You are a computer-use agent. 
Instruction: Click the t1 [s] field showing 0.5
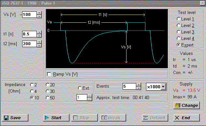(29, 34)
